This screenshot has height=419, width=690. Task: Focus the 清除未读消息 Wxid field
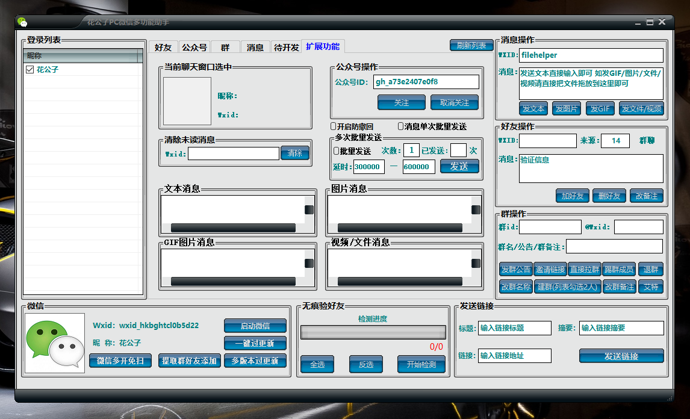pyautogui.click(x=234, y=154)
